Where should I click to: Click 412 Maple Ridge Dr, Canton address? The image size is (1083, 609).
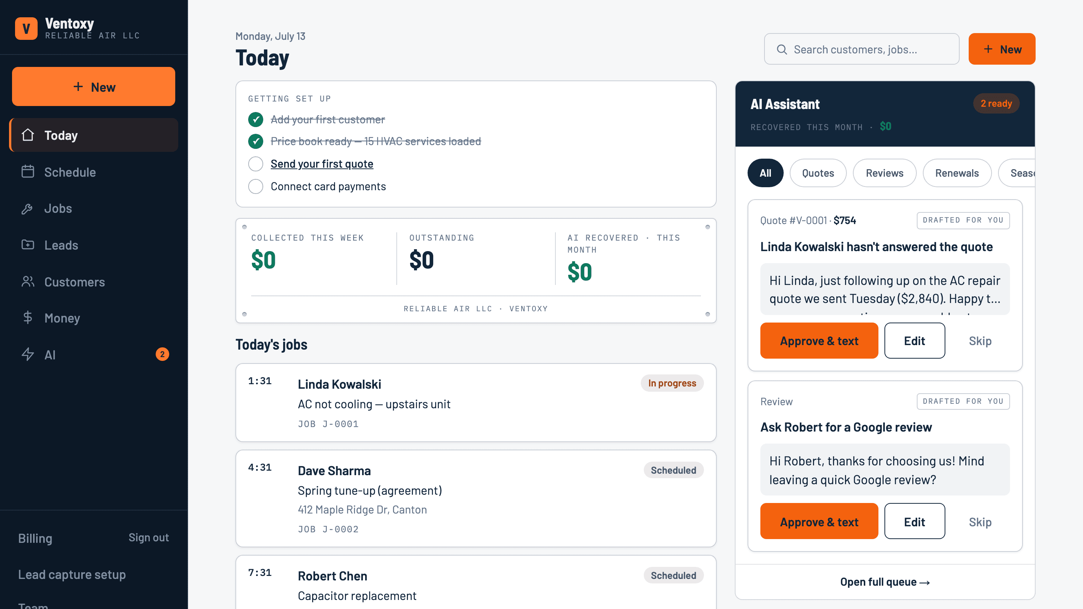tap(362, 509)
